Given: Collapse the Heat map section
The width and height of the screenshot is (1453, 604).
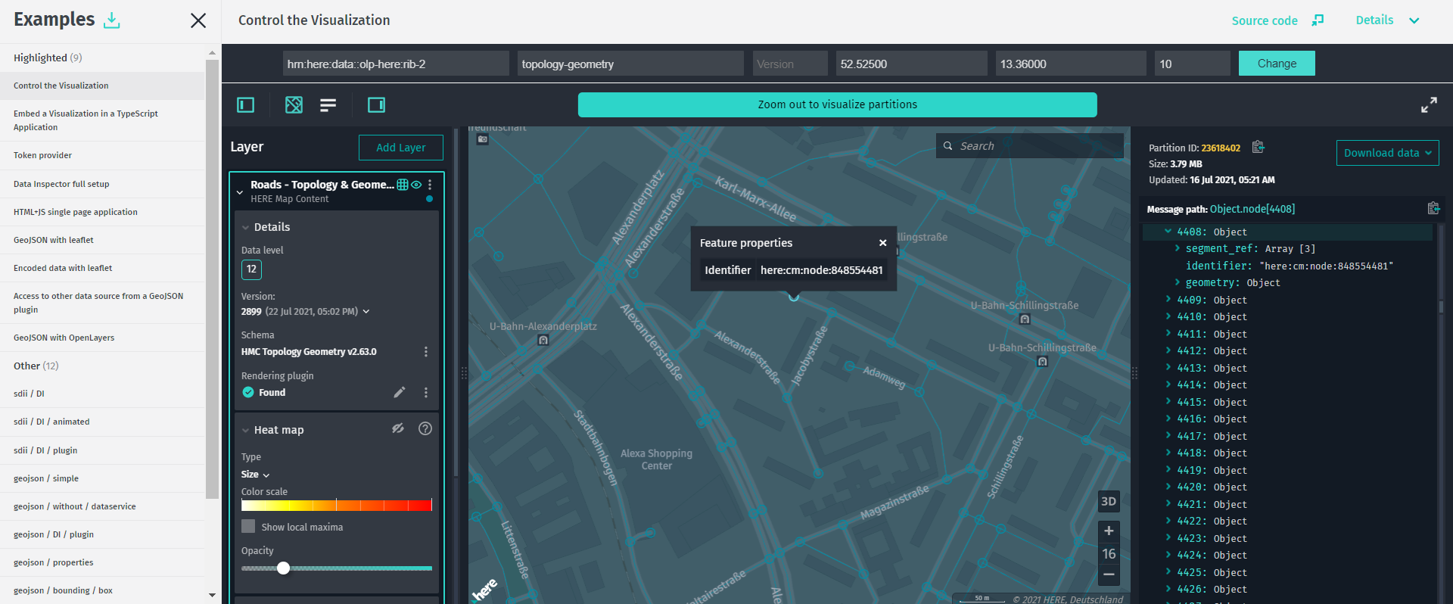Looking at the screenshot, I should (246, 430).
